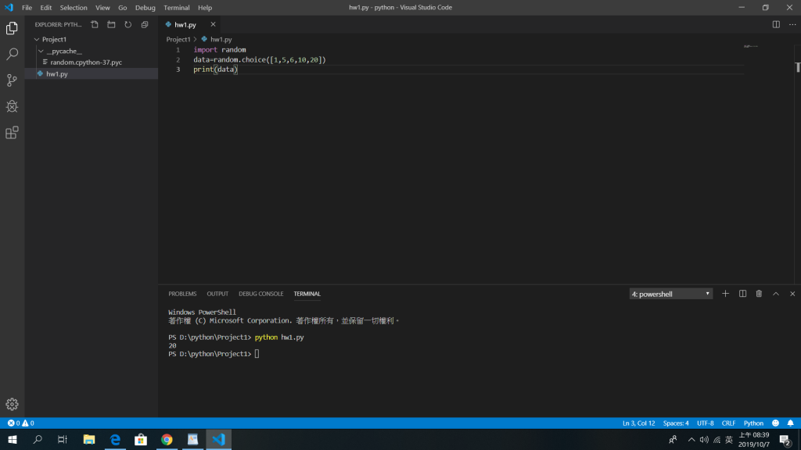Open the Debug view bug icon
Screen dimensions: 801x450
[12, 106]
